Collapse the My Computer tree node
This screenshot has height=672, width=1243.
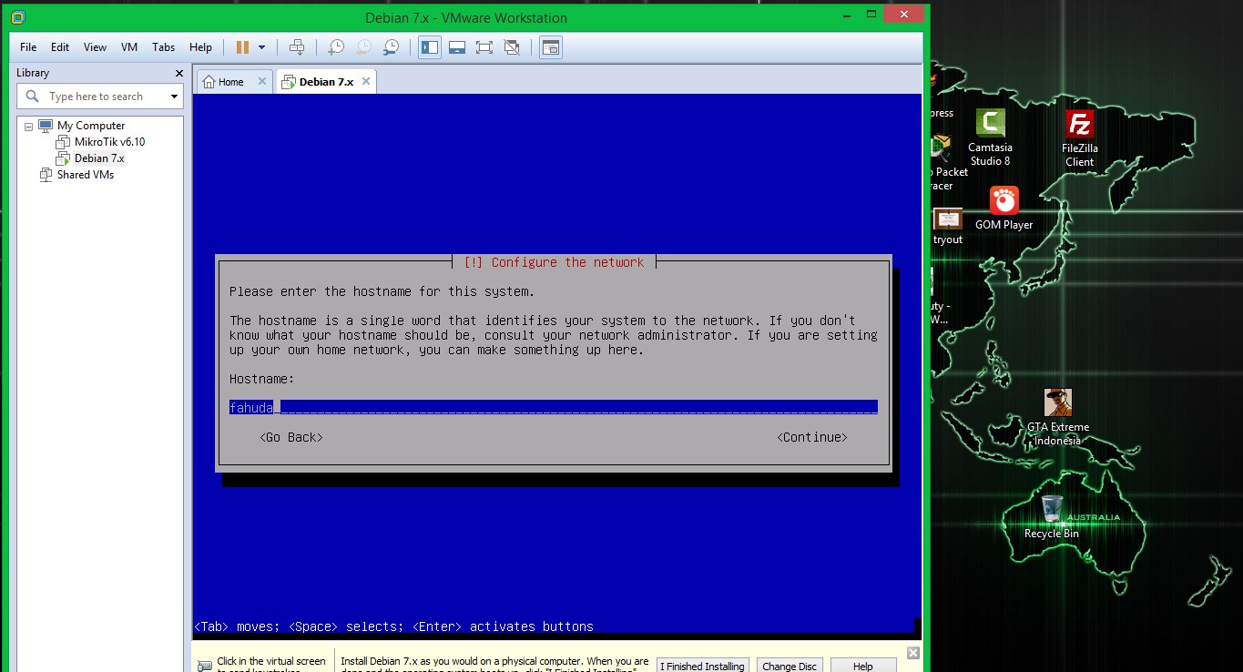pyautogui.click(x=29, y=126)
